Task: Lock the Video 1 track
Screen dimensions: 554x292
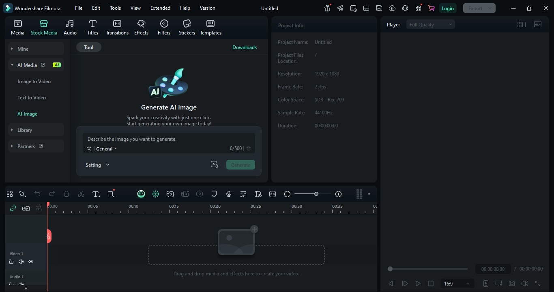Action: pos(11,262)
